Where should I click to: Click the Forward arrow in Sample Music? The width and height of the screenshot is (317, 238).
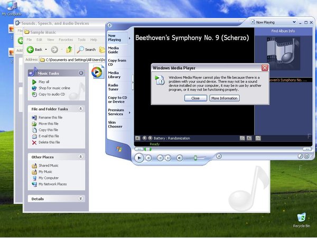54,49
